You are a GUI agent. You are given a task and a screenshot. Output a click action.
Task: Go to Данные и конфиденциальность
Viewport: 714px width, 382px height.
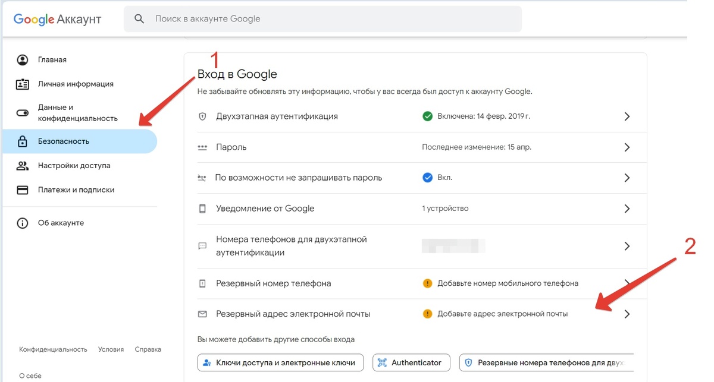pos(79,113)
